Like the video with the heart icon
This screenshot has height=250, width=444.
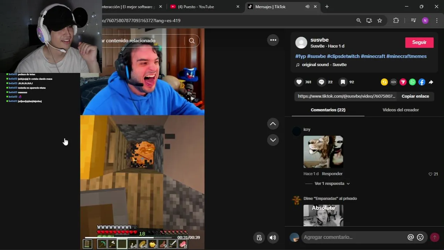click(299, 82)
